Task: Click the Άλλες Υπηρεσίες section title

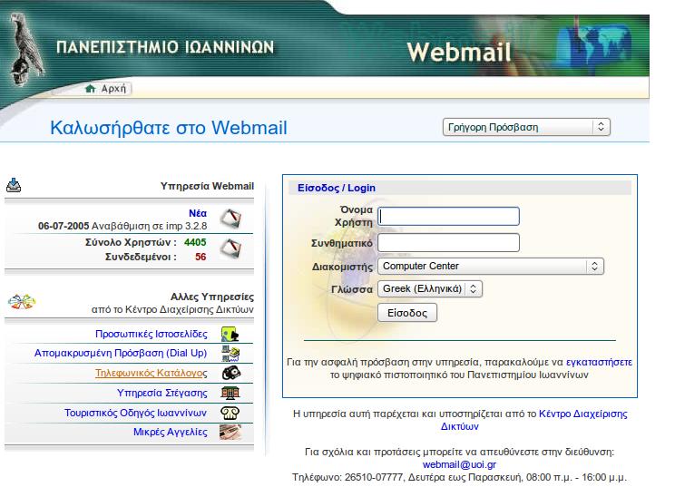Action: pyautogui.click(x=212, y=297)
